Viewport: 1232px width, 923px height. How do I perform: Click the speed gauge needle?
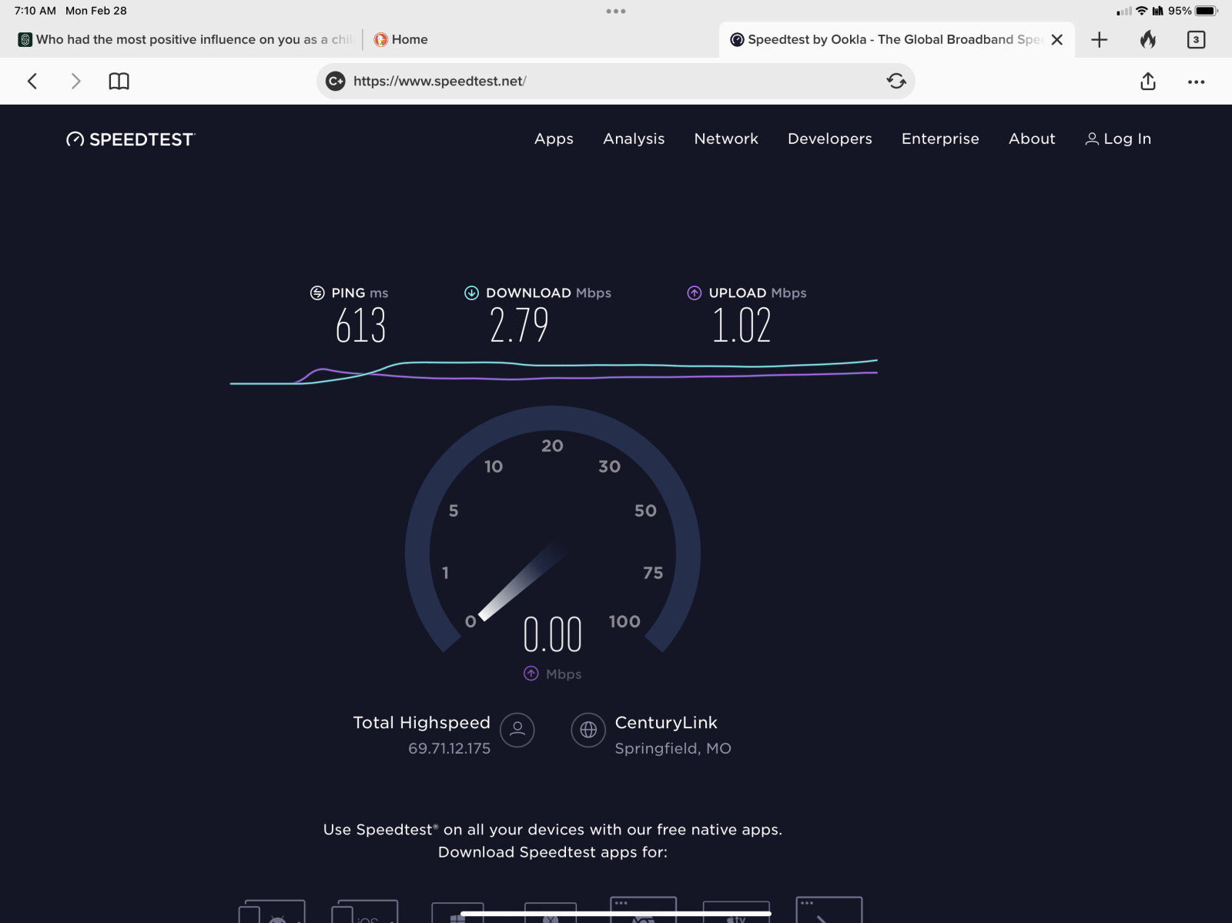pos(521,580)
